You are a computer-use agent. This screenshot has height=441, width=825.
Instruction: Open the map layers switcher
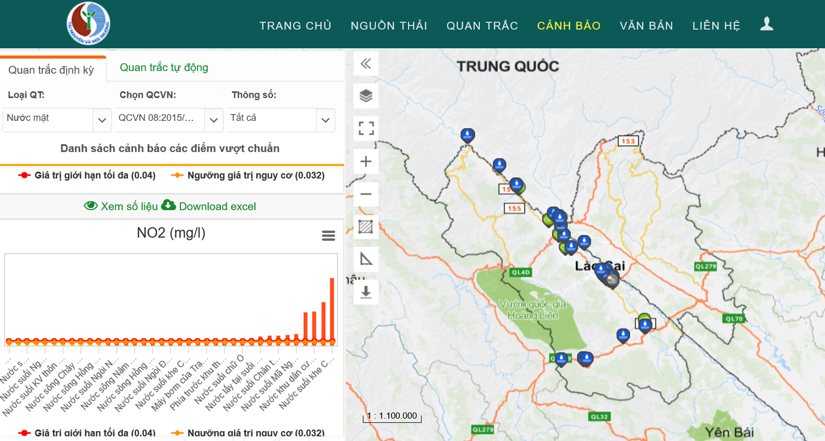(366, 96)
